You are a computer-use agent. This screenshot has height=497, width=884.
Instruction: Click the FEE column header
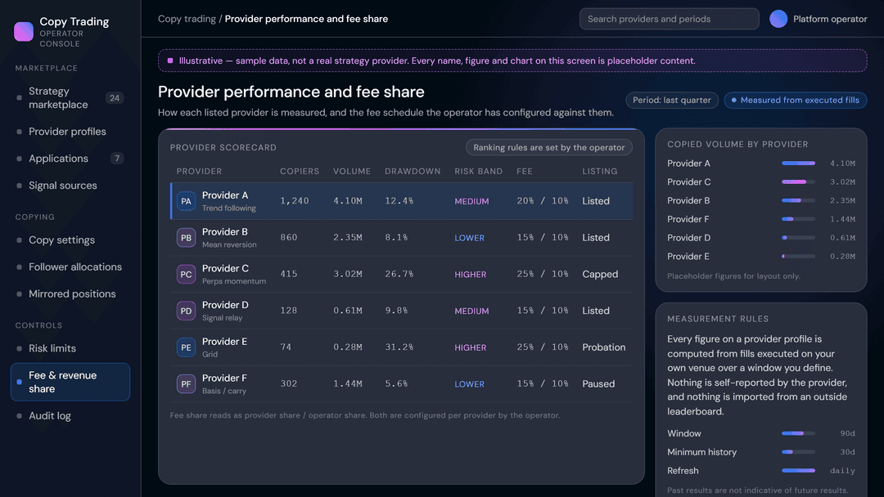(525, 171)
